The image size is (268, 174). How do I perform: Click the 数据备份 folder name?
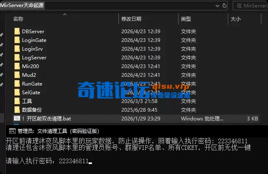(32, 110)
